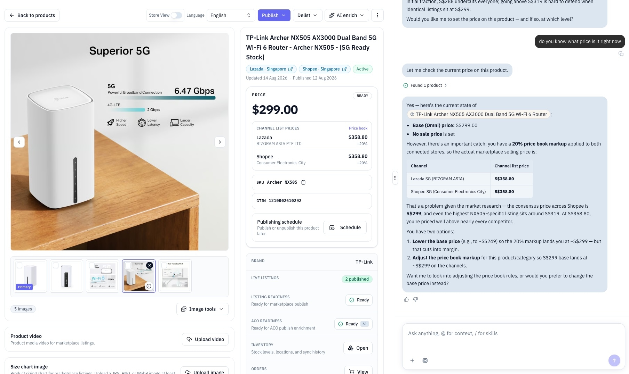Show the previous product image

pyautogui.click(x=19, y=142)
